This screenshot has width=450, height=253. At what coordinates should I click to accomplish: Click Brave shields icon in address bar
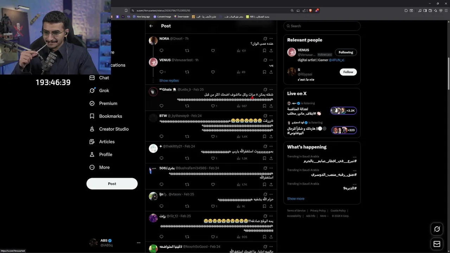click(310, 11)
